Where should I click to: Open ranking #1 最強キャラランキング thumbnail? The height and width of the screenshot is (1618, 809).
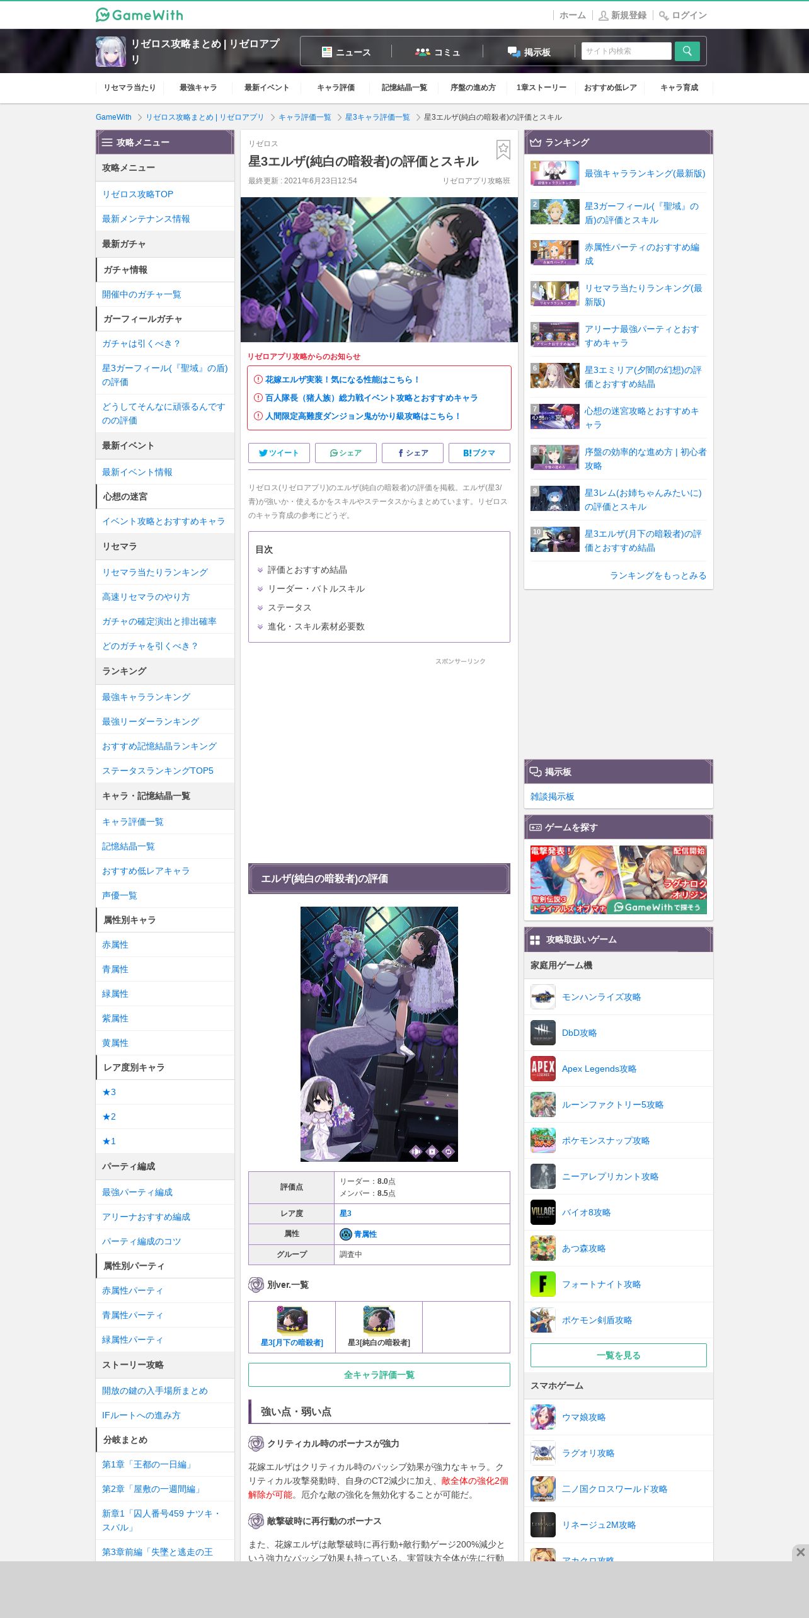tap(555, 173)
